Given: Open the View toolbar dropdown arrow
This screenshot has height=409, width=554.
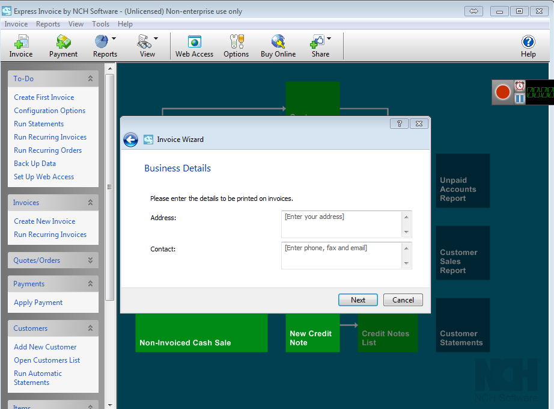Looking at the screenshot, I should coord(156,38).
